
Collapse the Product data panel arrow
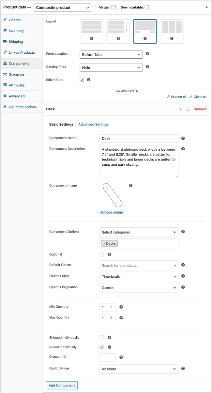(206, 7)
